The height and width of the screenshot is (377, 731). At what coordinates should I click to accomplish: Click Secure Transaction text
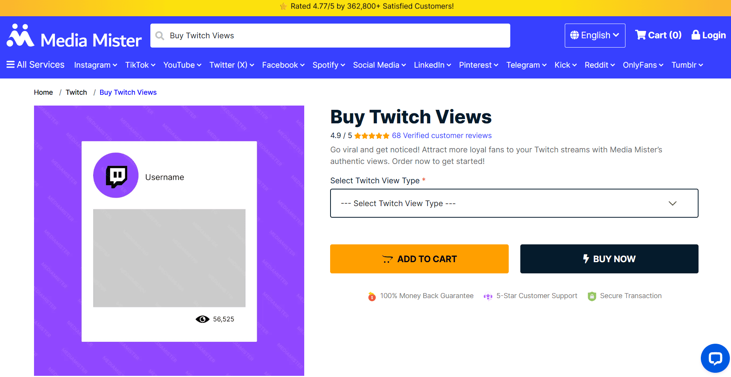[x=631, y=296]
